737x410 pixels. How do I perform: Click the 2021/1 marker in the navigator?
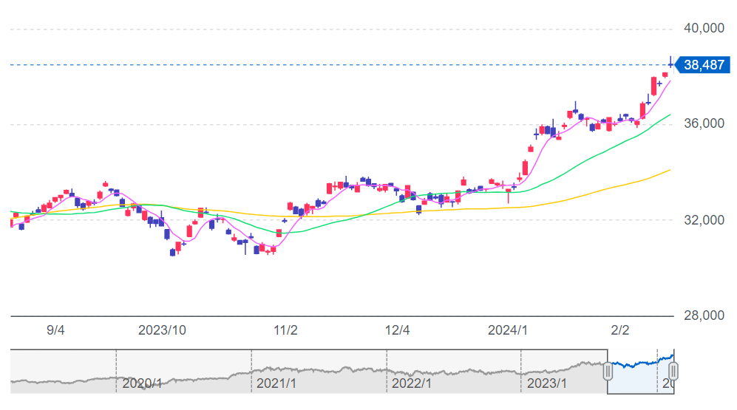[276, 383]
